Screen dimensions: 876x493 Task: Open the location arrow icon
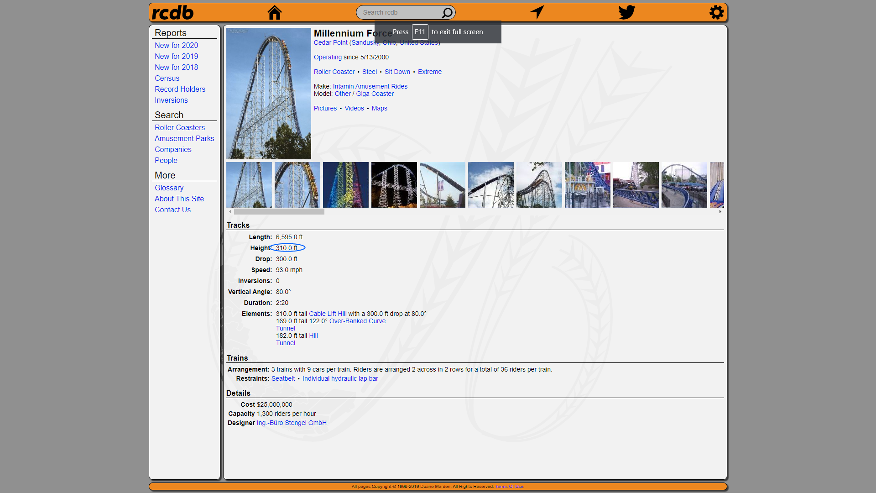point(537,12)
